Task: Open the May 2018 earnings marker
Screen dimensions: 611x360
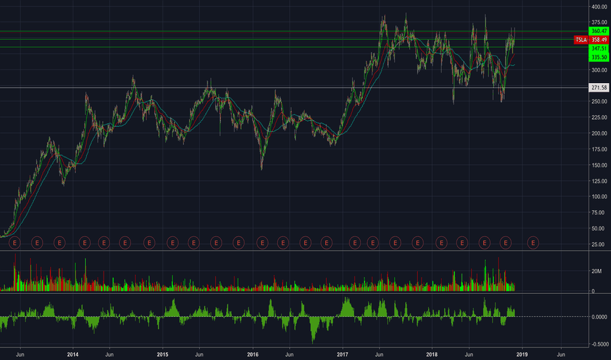Action: click(462, 243)
